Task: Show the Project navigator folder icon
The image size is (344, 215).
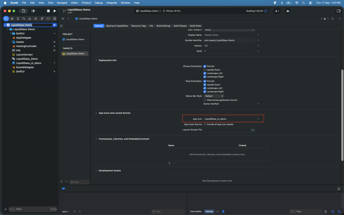Action: [x=6, y=19]
